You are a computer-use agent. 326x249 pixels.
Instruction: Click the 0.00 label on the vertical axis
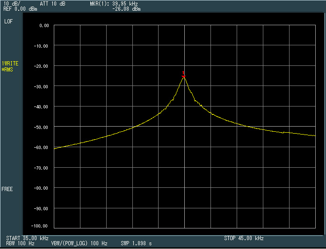[x=44, y=26]
